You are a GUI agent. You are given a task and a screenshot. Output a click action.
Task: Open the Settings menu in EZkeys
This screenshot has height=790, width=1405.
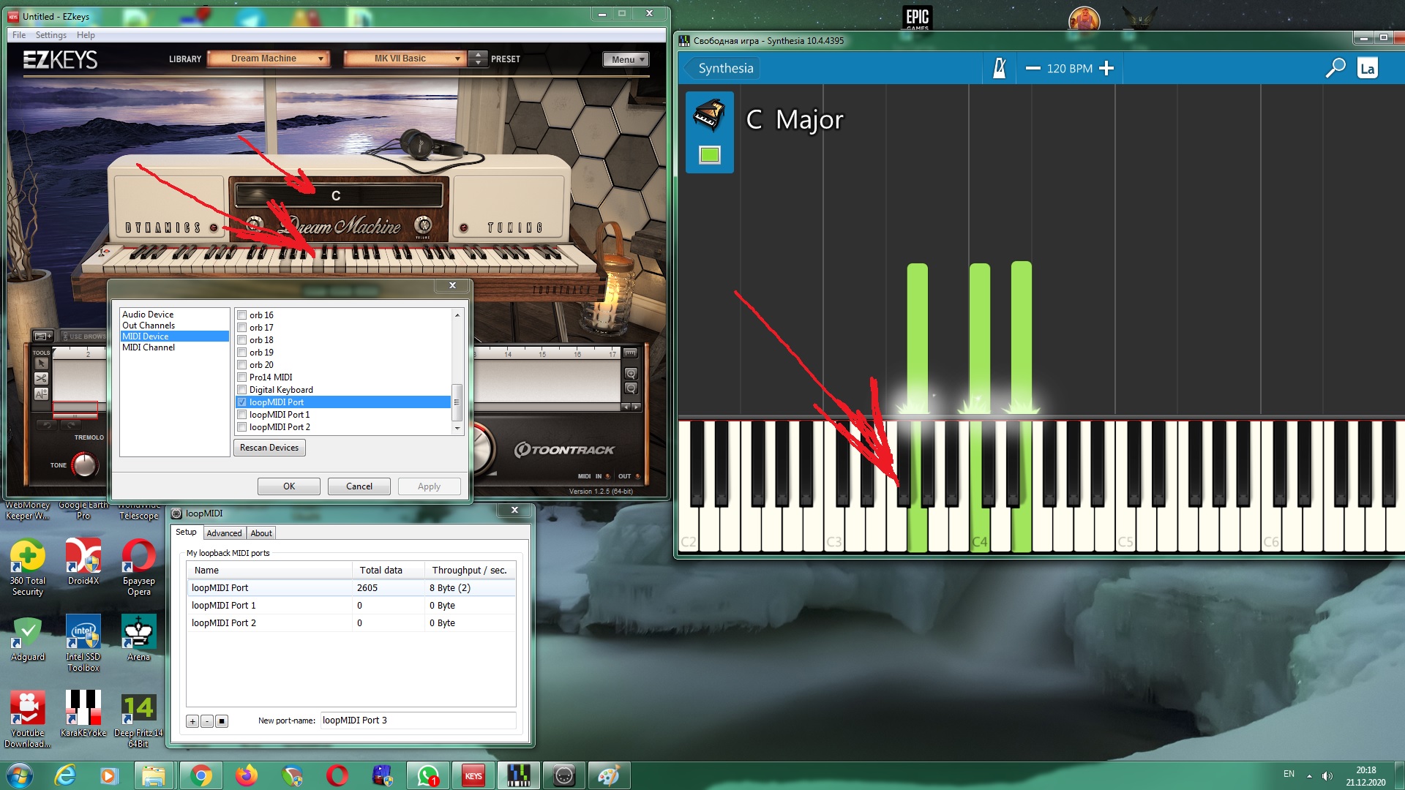[x=50, y=35]
